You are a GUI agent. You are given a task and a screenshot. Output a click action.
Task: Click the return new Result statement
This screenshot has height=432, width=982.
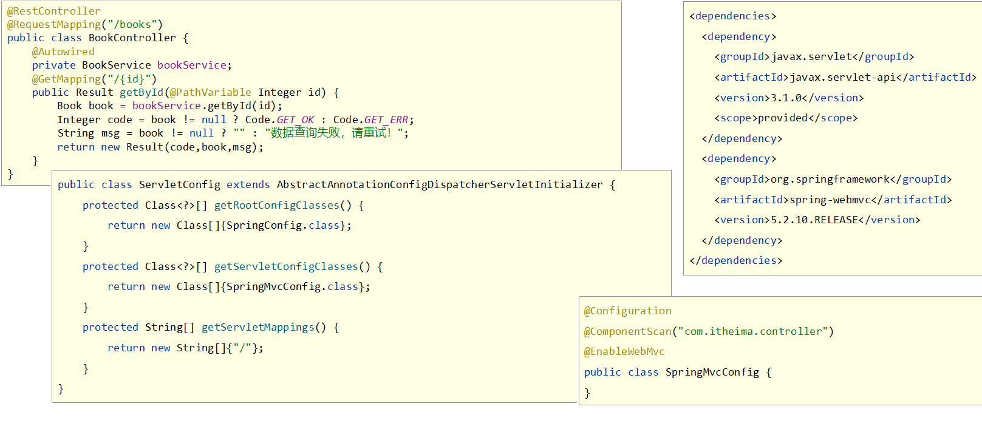click(x=160, y=147)
